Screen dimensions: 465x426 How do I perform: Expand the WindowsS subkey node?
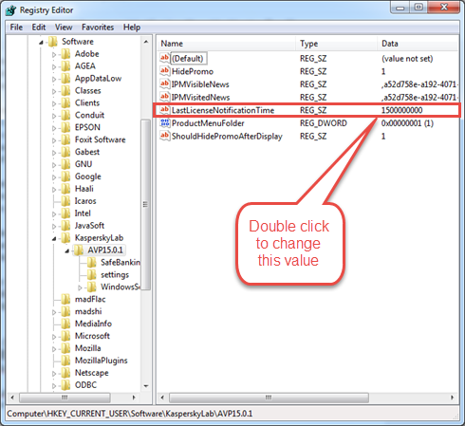pos(80,287)
